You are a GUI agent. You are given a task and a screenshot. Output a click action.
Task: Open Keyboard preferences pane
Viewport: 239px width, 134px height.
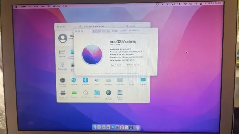pos(108,80)
